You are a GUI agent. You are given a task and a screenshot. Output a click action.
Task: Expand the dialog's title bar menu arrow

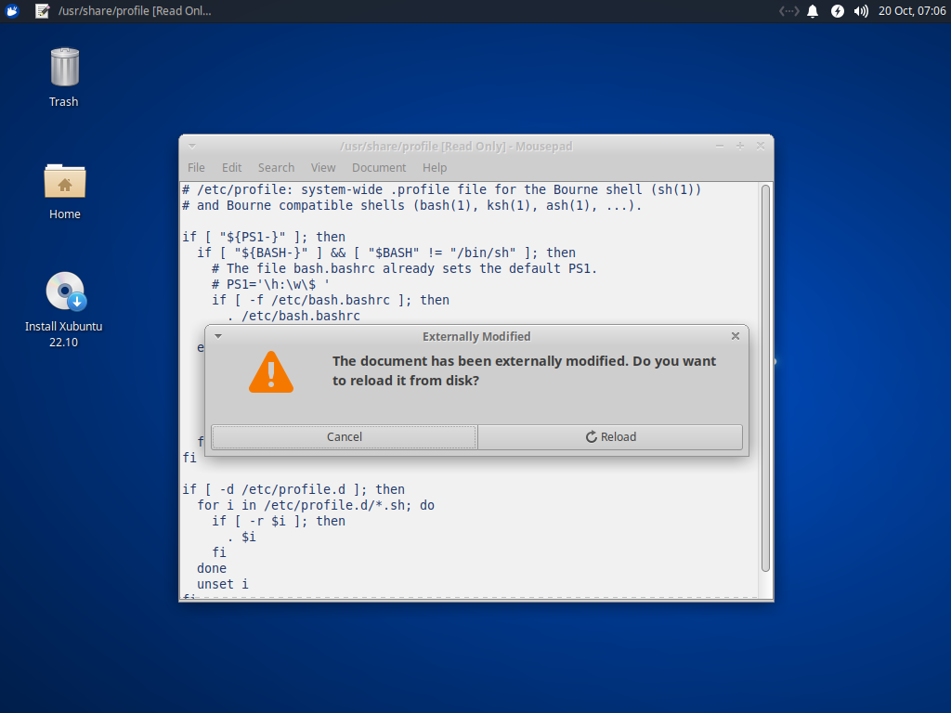217,336
